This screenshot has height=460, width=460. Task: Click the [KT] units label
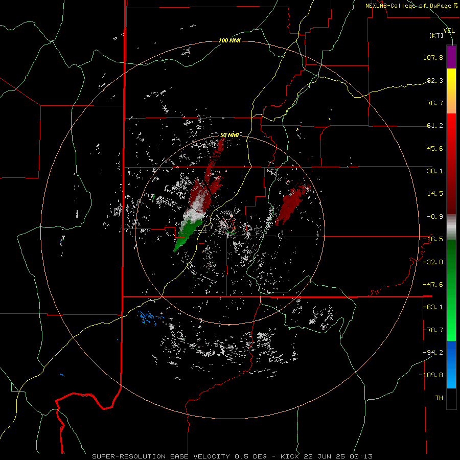(x=436, y=35)
